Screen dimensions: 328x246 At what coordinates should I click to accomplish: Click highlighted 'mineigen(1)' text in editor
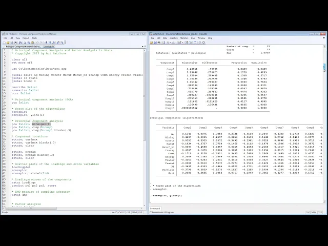42,124
